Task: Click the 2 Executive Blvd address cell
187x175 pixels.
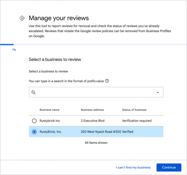Action: click(93, 121)
